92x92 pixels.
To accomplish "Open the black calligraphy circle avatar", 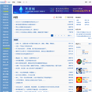I will [x=79, y=71].
